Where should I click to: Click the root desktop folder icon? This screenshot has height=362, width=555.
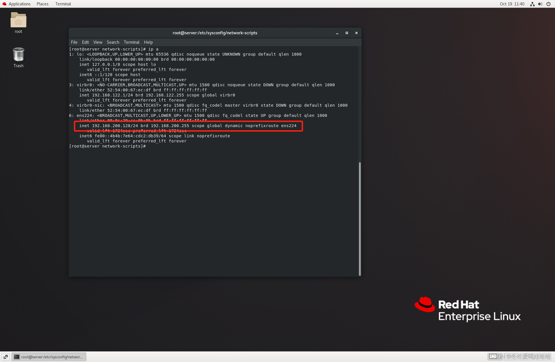pos(18,20)
